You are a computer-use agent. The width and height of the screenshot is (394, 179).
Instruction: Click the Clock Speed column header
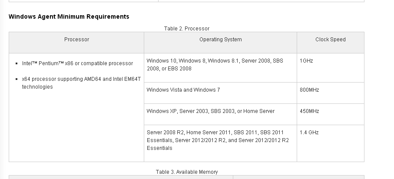(331, 40)
